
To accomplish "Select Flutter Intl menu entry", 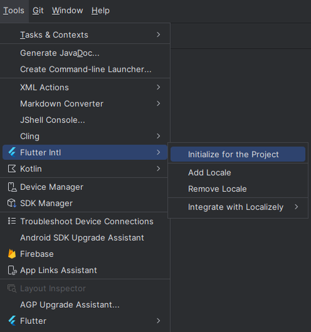I will (x=85, y=153).
